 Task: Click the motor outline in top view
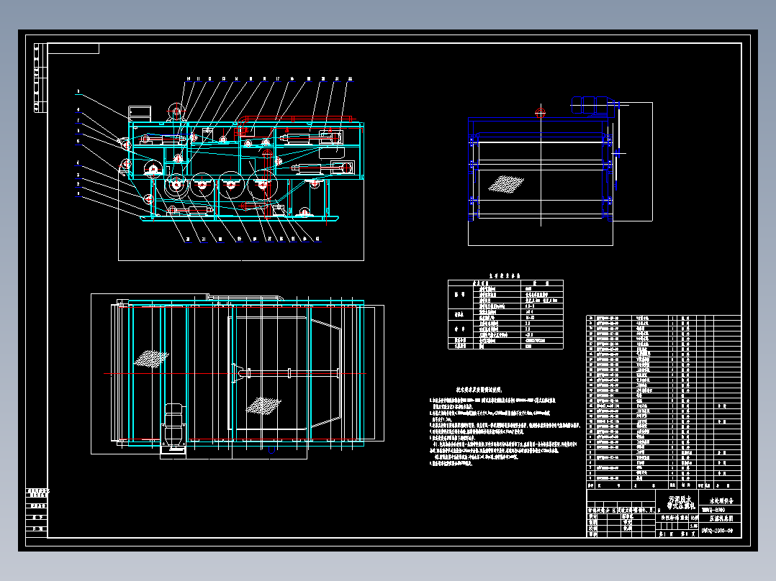click(173, 424)
